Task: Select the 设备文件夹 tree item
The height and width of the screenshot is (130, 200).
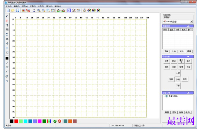Action: point(173,96)
